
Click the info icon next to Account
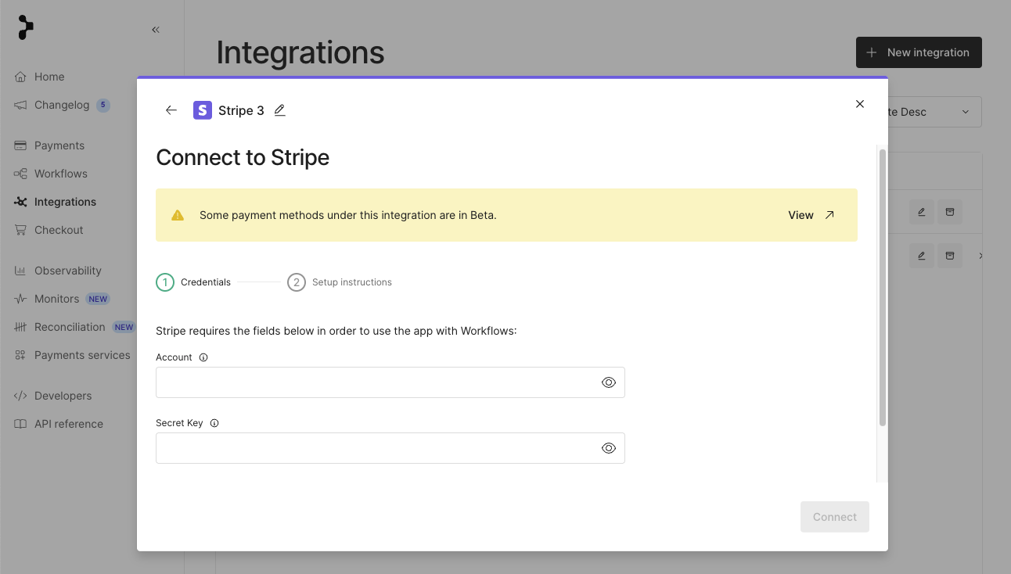point(203,357)
